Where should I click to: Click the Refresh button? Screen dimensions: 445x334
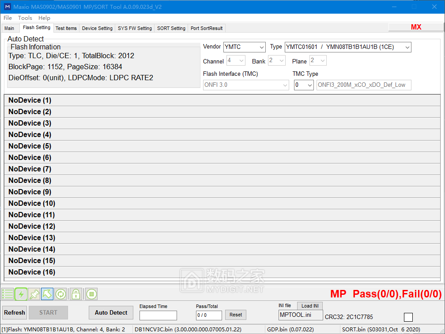pos(15,312)
